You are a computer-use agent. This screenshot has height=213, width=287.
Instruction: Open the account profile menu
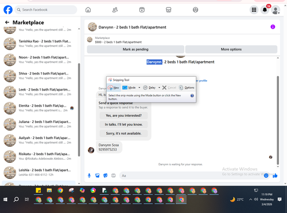[276, 10]
